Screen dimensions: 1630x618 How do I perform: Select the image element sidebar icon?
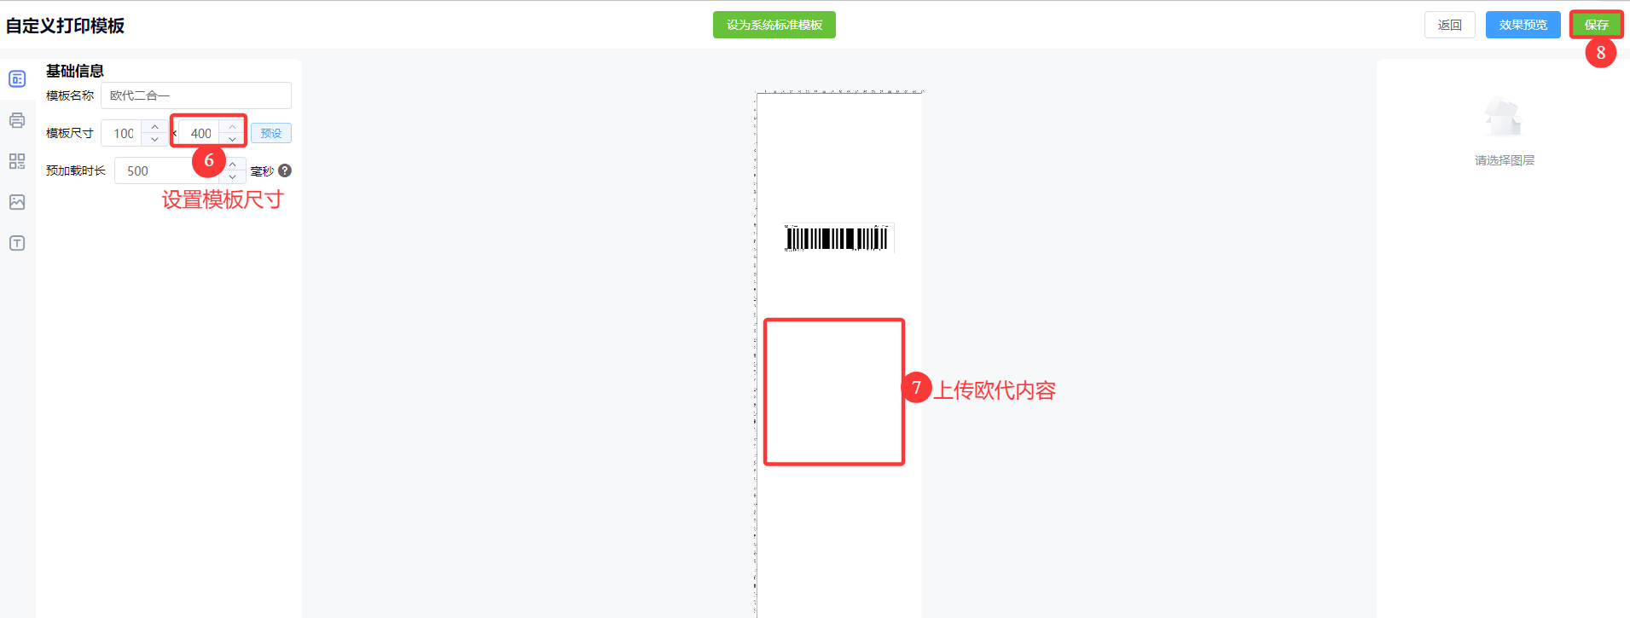coord(17,202)
